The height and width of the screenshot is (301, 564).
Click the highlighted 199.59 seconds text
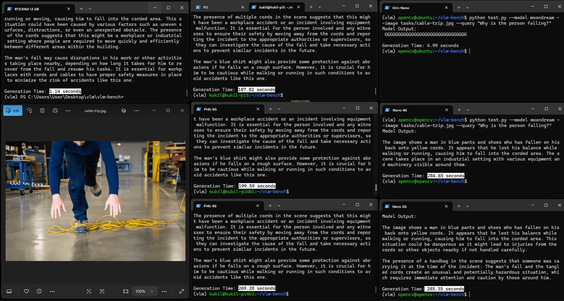coord(257,186)
